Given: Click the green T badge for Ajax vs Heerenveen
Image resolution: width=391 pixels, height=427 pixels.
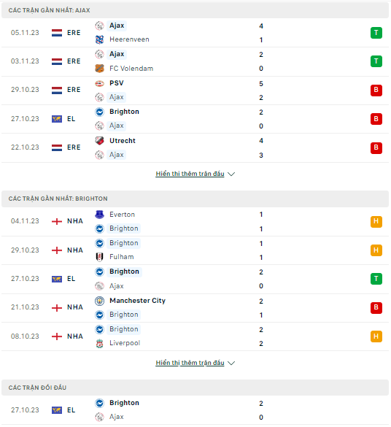Looking at the screenshot, I should (x=376, y=33).
